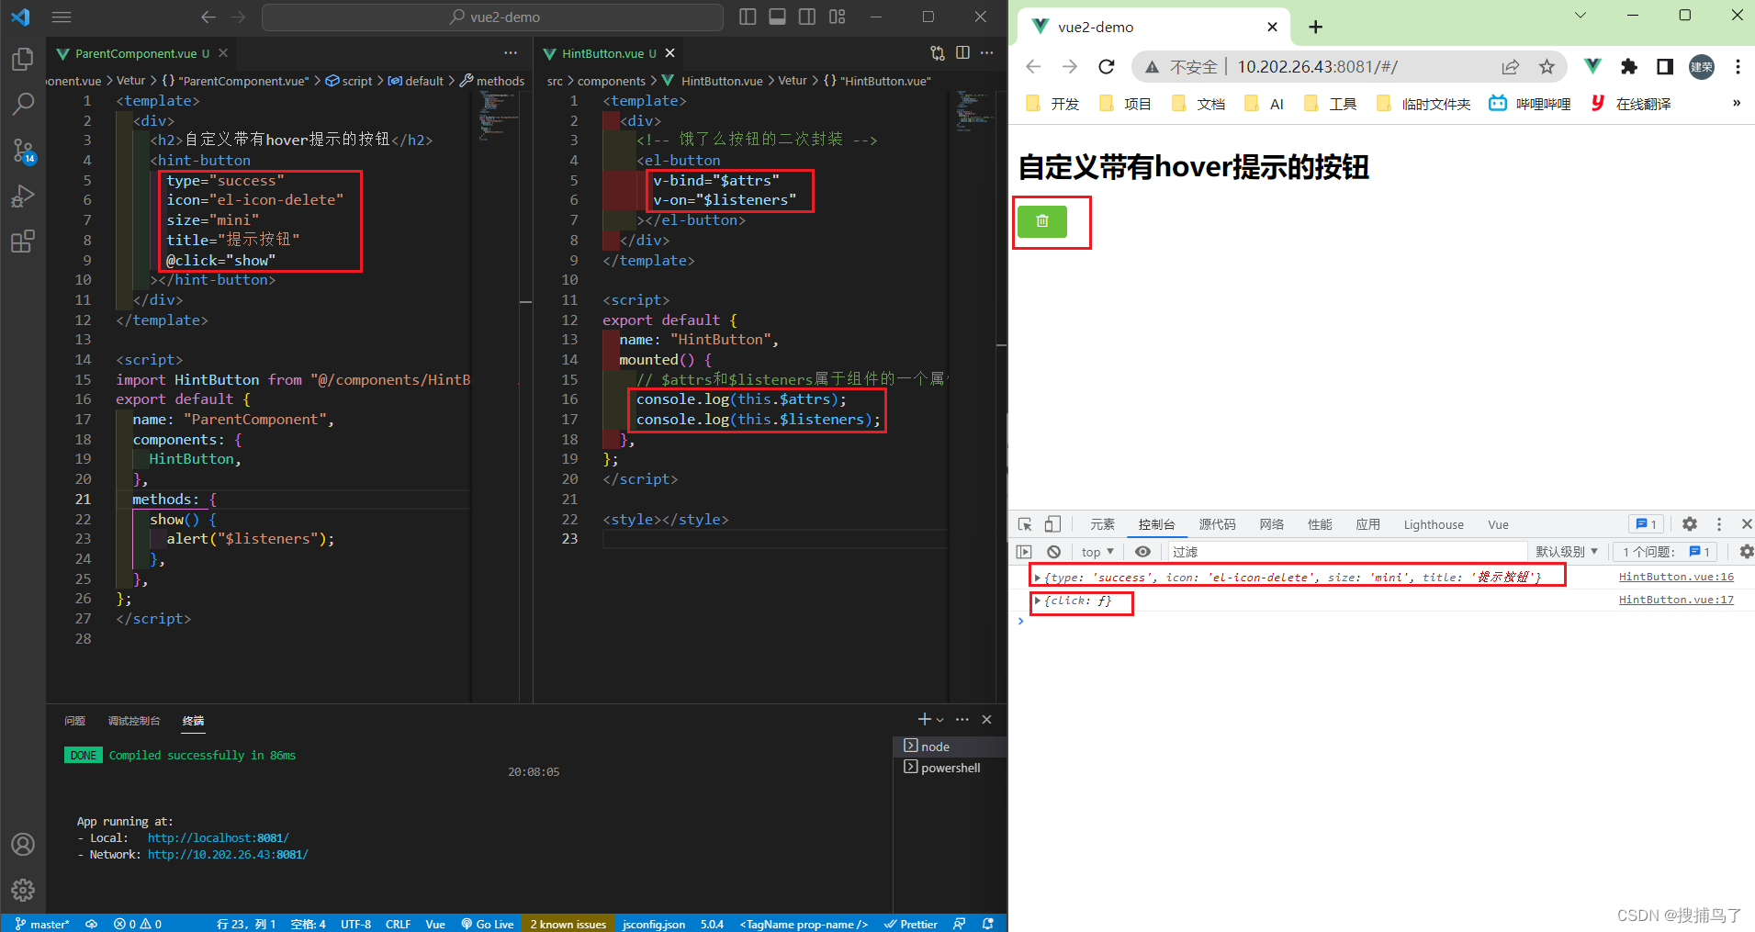The image size is (1755, 932).
Task: Bookmark this page with star icon
Action: pyautogui.click(x=1547, y=66)
